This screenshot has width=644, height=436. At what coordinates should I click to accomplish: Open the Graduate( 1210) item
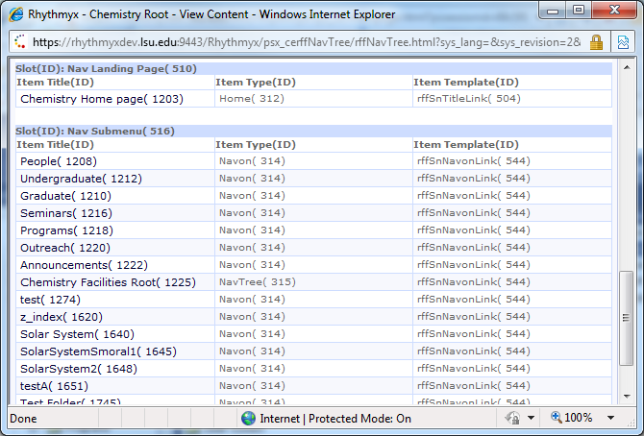65,196
